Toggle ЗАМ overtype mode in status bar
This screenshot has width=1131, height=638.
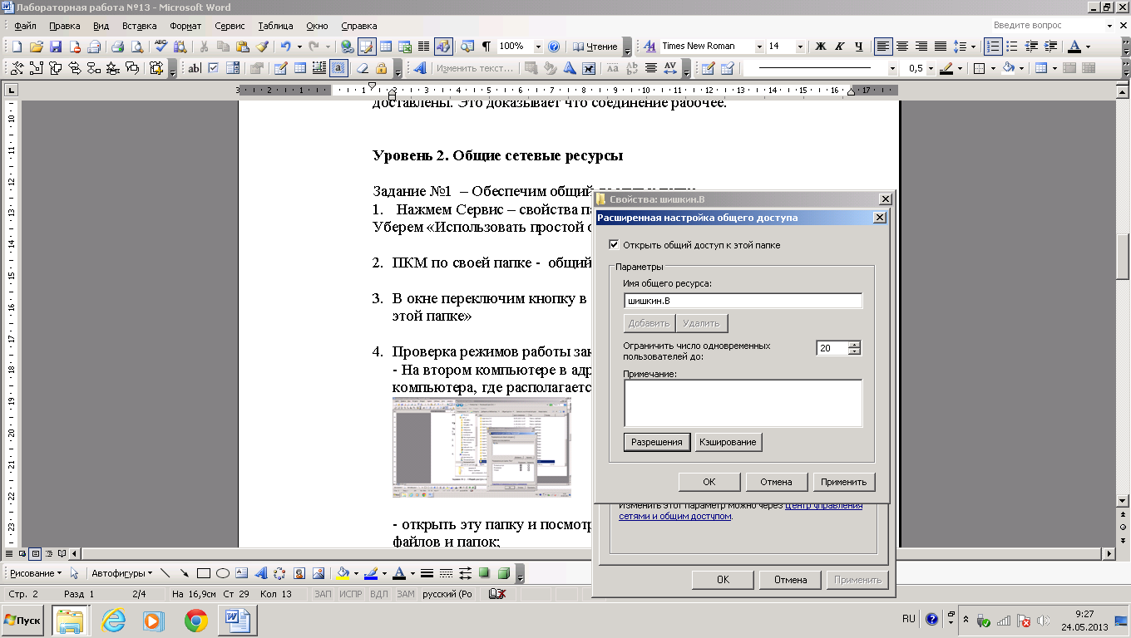coord(405,594)
